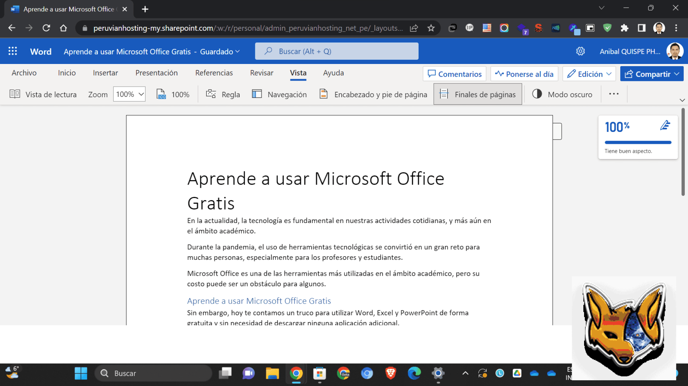Open Brave browser from the taskbar
Screen dimensions: 688x386
click(x=390, y=373)
